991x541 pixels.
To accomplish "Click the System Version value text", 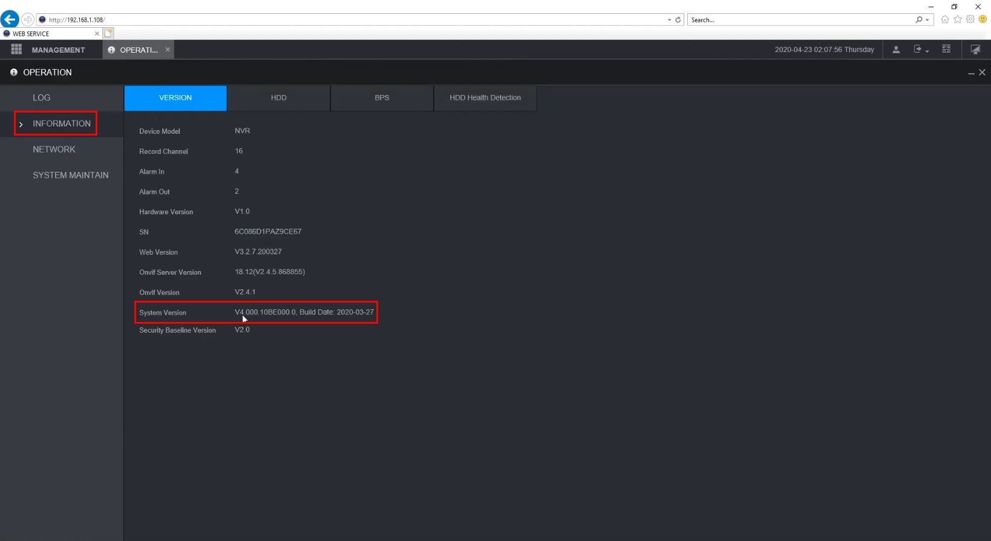I will [x=304, y=312].
